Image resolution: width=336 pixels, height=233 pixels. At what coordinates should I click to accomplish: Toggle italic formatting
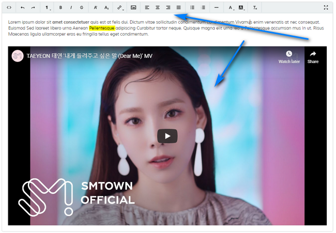click(71, 8)
